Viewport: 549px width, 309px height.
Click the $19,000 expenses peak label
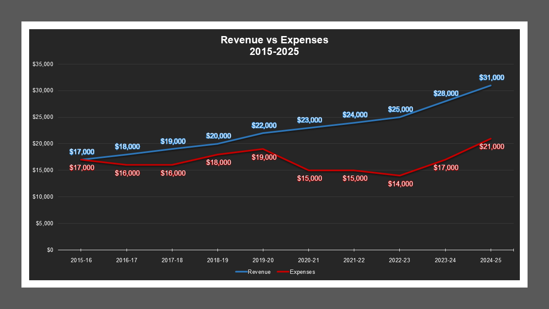(263, 158)
